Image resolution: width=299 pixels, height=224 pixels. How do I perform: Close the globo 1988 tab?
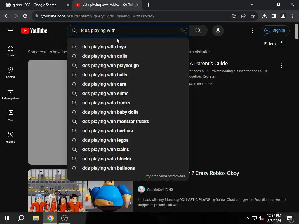pyautogui.click(x=68, y=5)
